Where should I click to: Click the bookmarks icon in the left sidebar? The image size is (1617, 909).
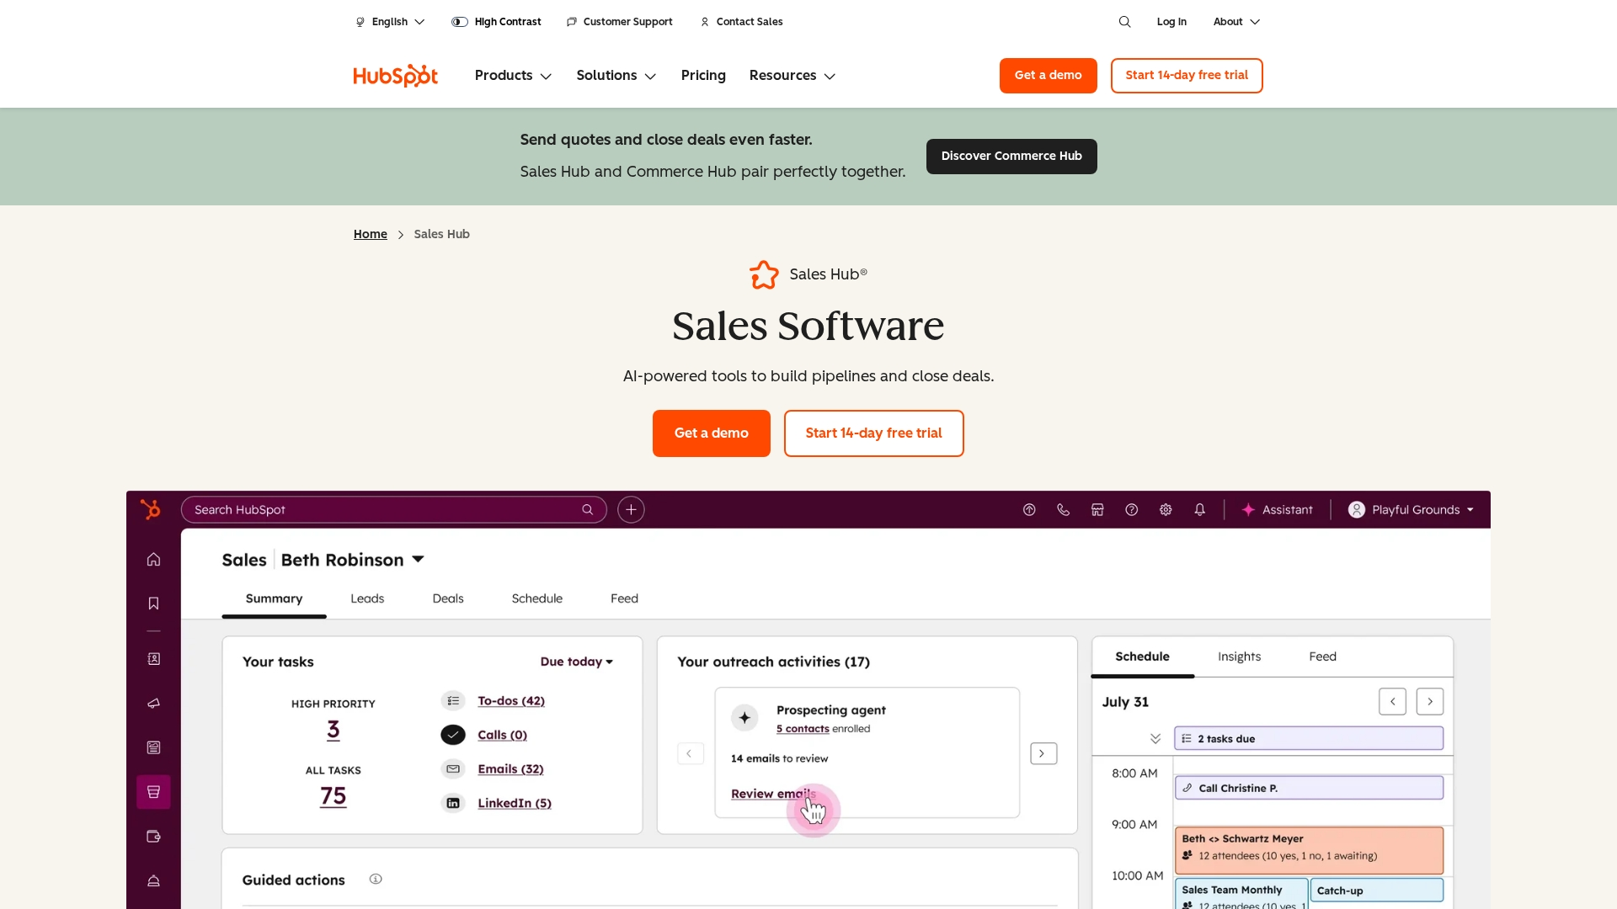tap(153, 603)
